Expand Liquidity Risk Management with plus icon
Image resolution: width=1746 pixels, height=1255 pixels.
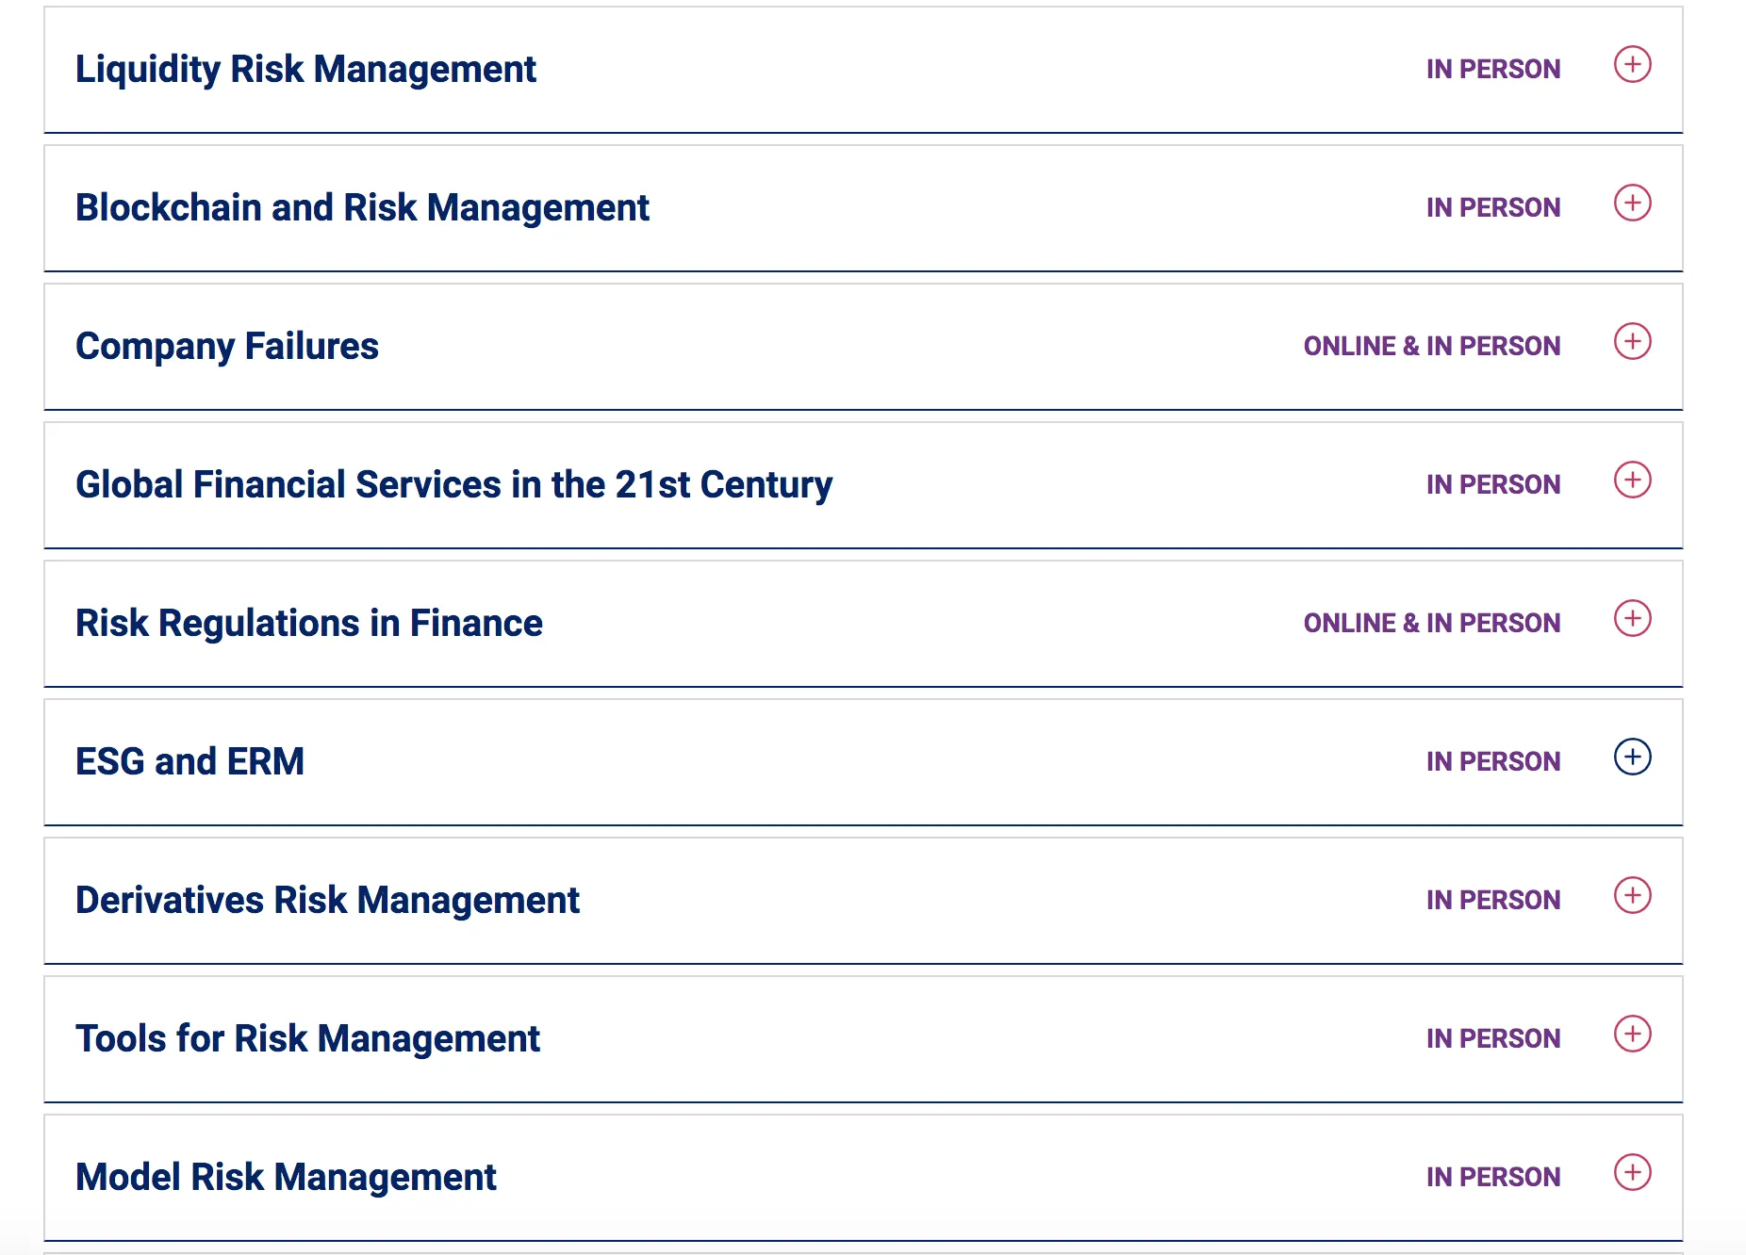1632,65
